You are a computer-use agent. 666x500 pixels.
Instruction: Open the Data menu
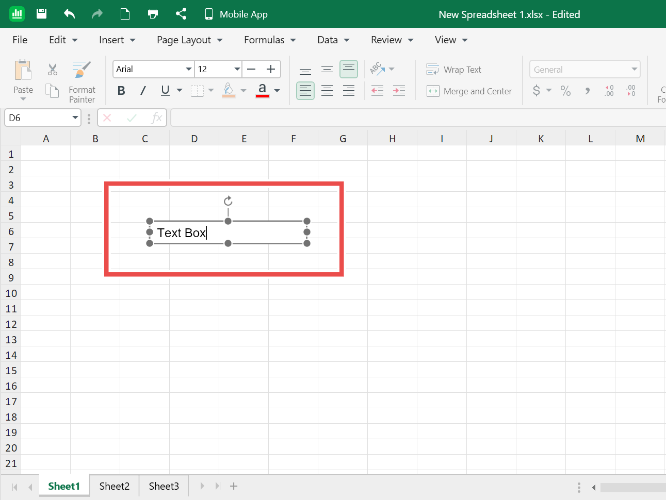(333, 40)
